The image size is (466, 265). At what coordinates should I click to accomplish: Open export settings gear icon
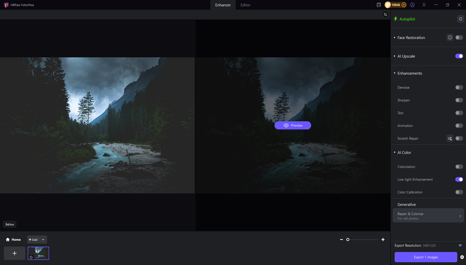click(x=462, y=257)
